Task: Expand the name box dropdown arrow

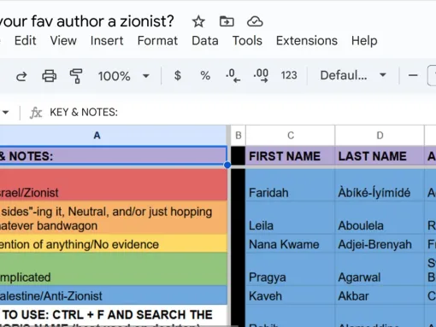Action: 6,113
